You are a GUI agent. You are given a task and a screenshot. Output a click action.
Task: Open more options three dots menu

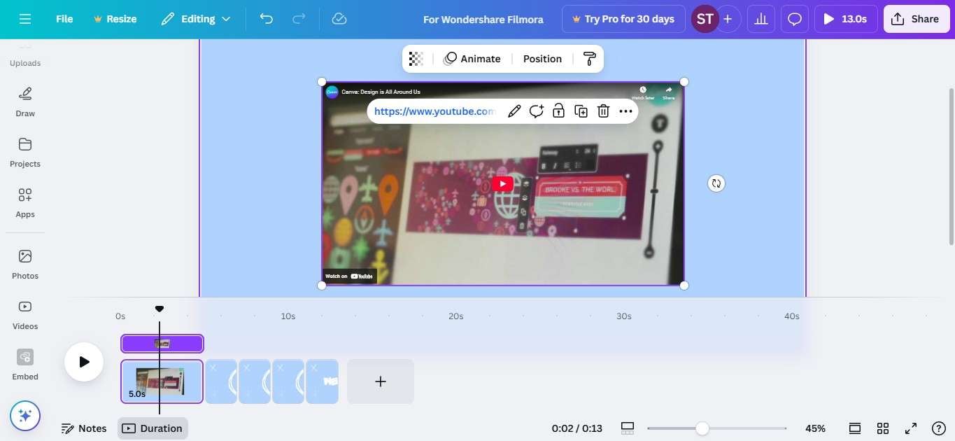tap(625, 111)
